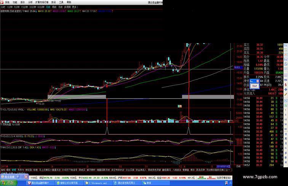This screenshot has height=186, width=288.
Task: Open the 系统 menu
Action: point(7,2)
